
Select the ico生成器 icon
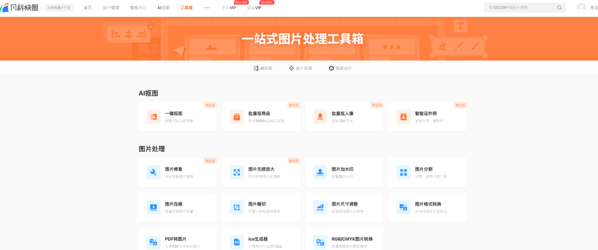[237, 242]
